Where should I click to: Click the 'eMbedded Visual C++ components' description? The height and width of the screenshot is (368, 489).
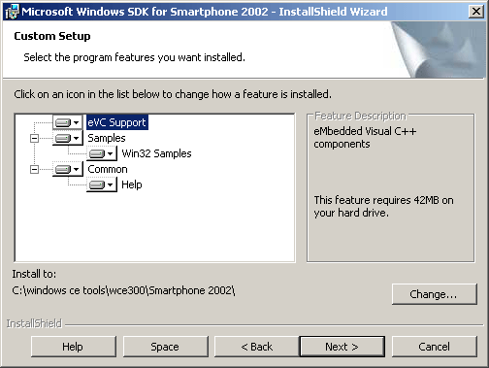pos(365,137)
